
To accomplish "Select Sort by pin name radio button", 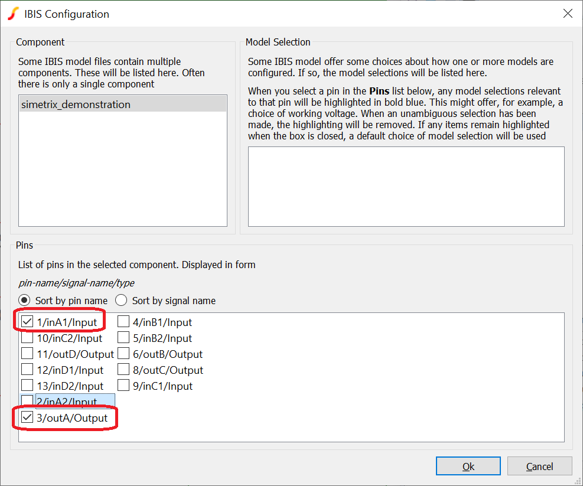I will (x=25, y=301).
